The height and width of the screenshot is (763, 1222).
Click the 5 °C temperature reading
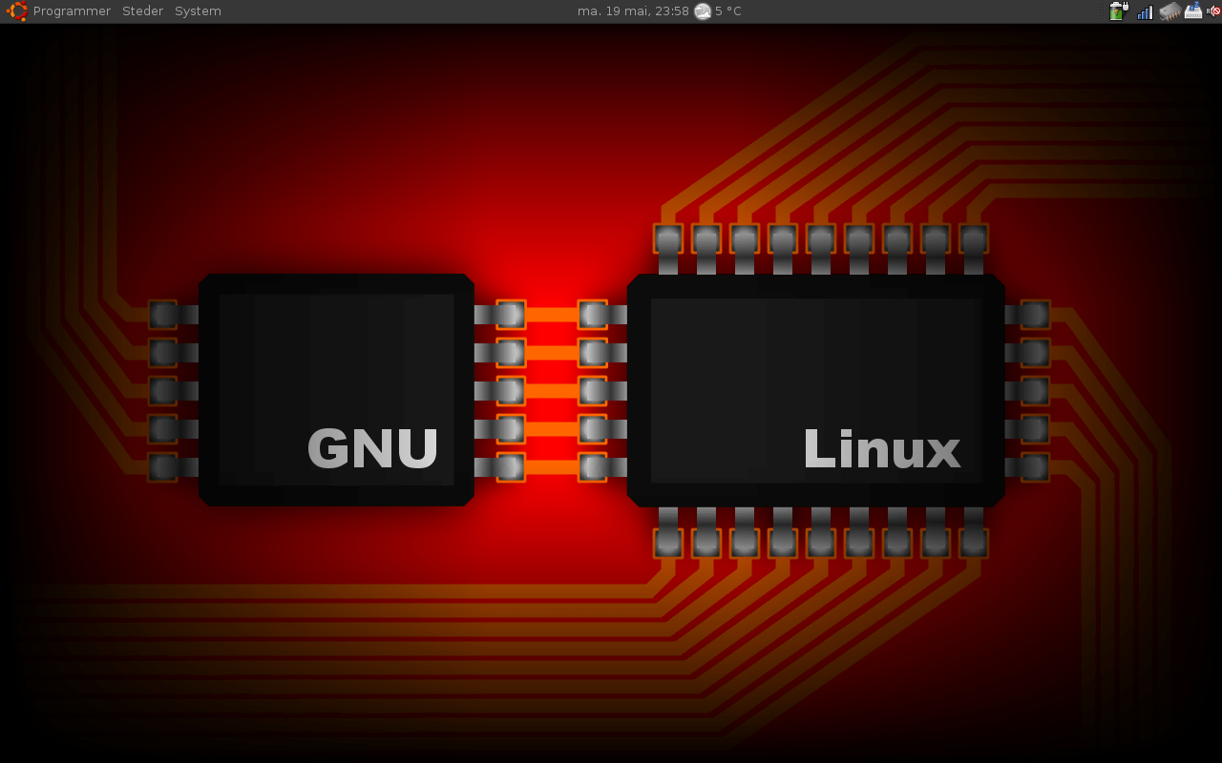[728, 11]
